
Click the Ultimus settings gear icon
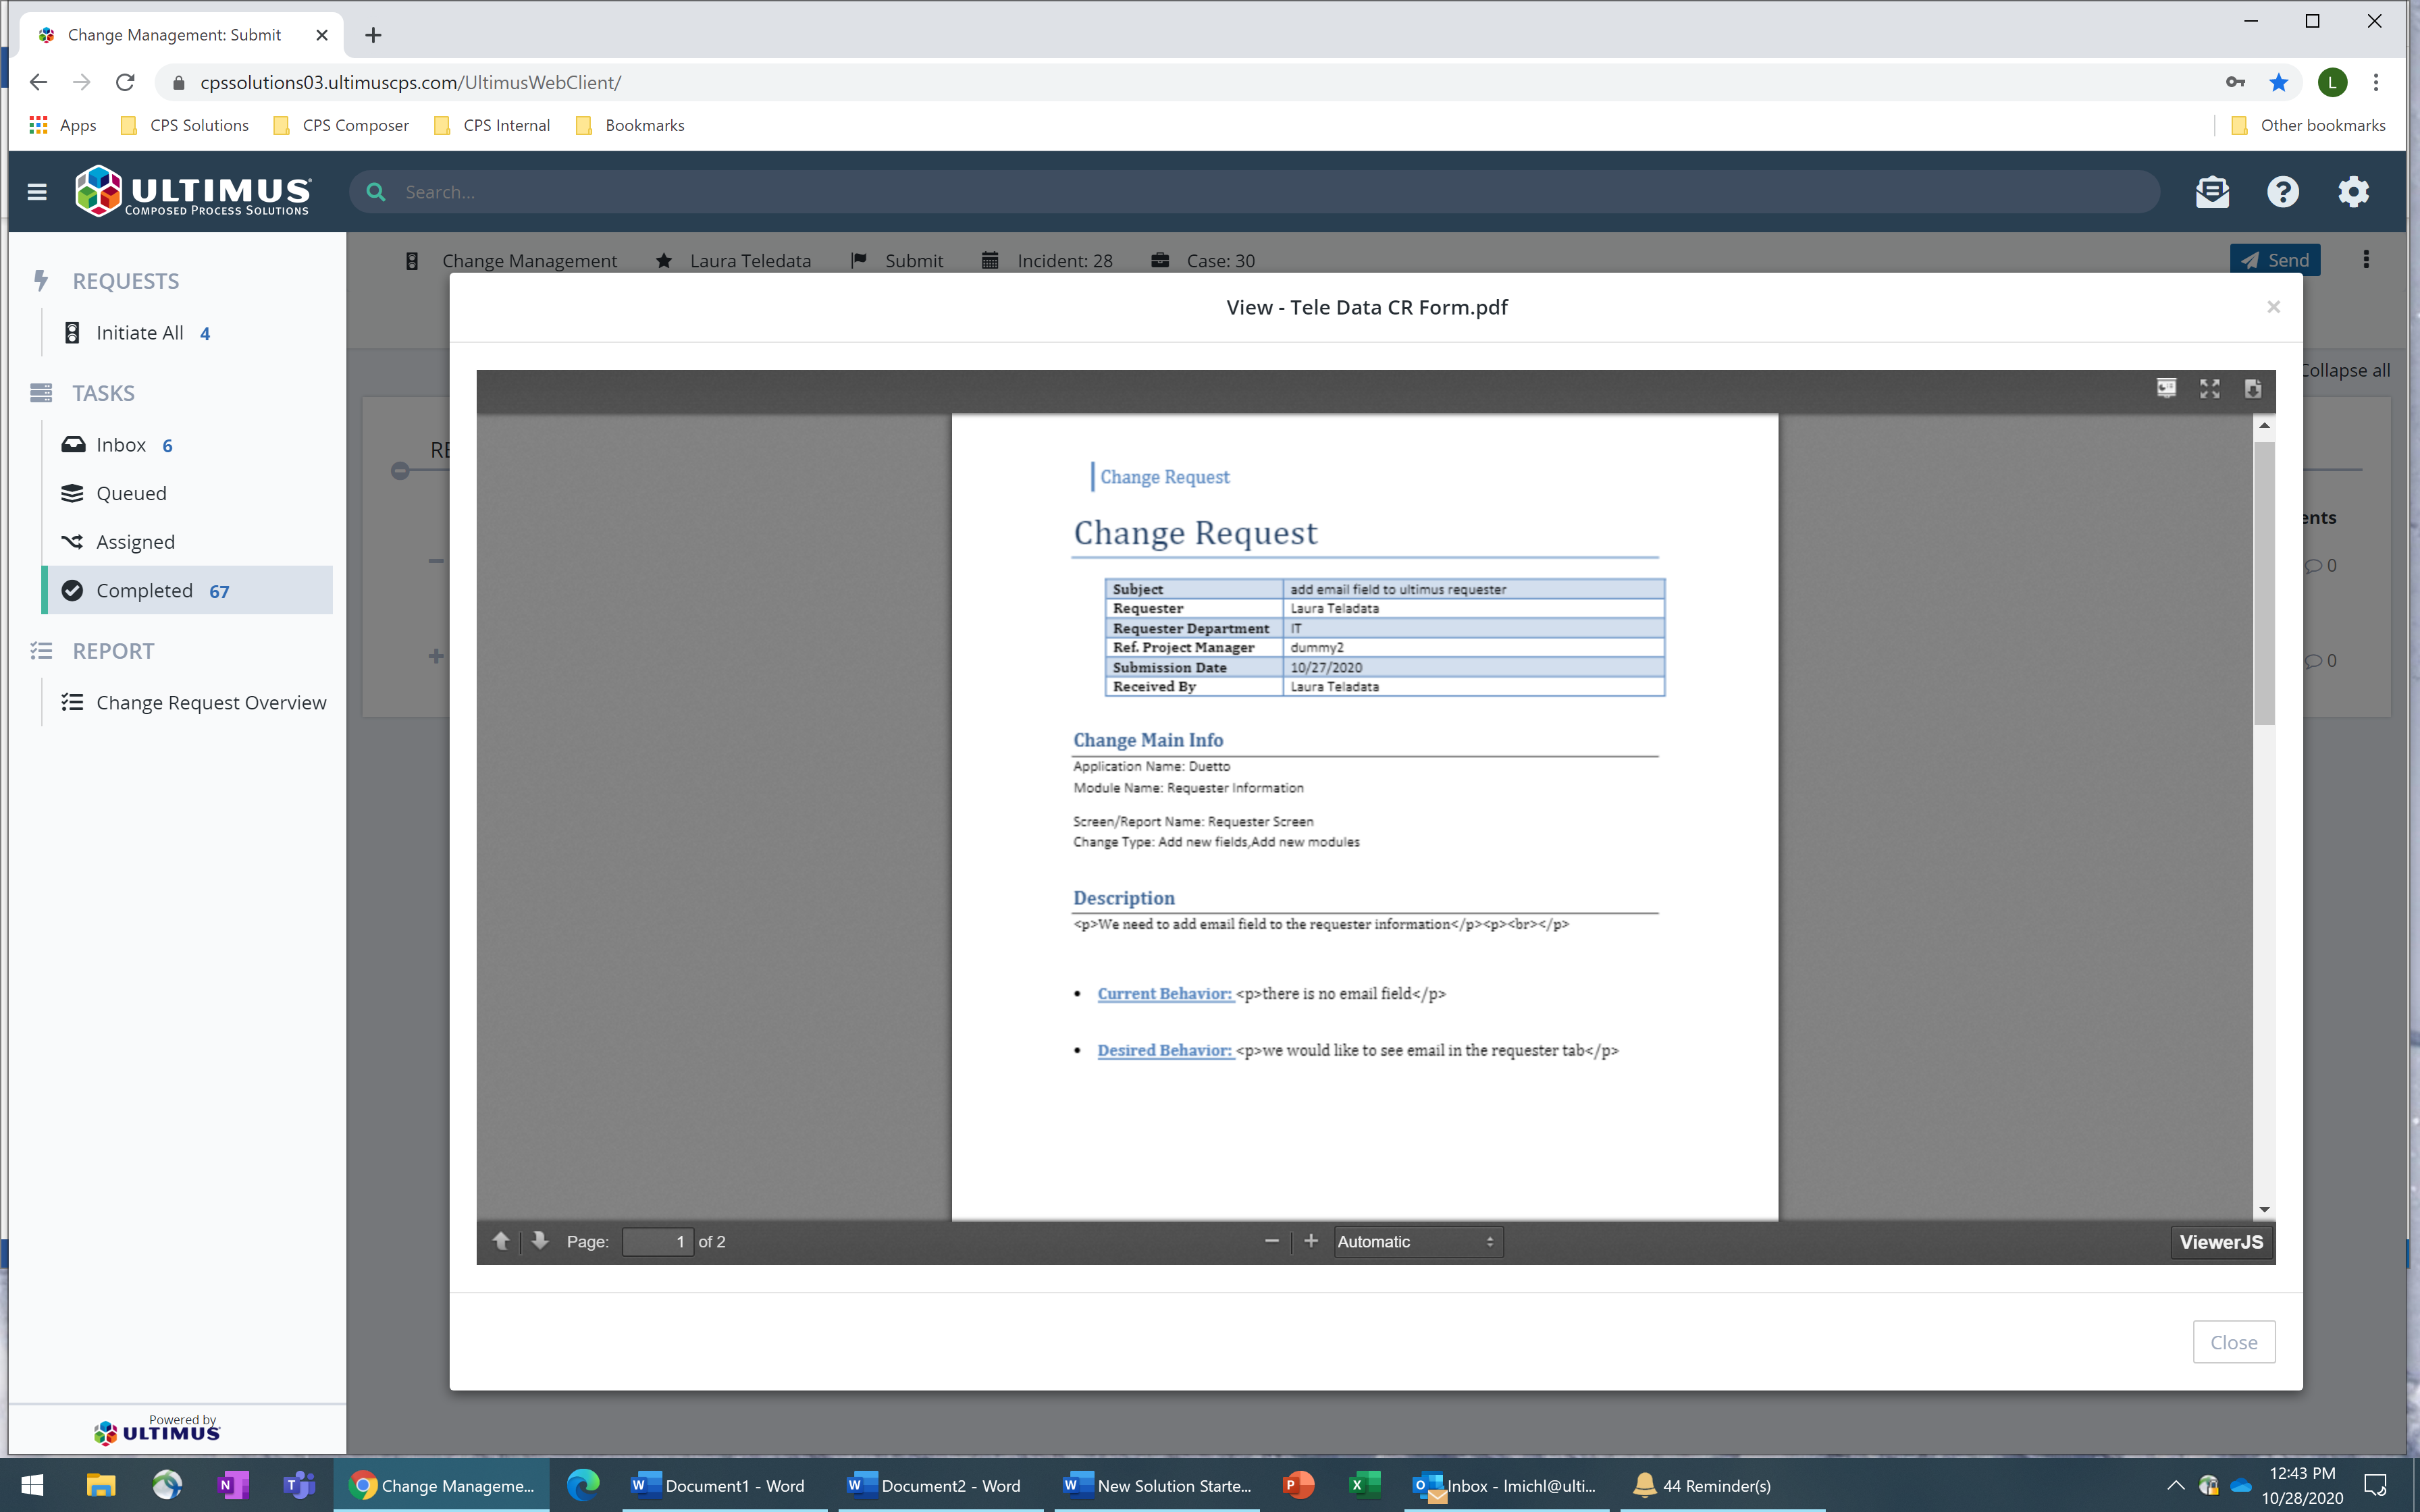pyautogui.click(x=2352, y=191)
